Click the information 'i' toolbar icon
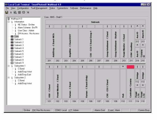157x120 pixels. pos(11,13)
